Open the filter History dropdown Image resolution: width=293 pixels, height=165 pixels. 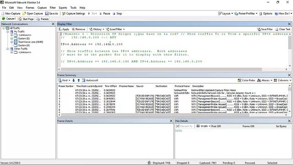pos(97,29)
